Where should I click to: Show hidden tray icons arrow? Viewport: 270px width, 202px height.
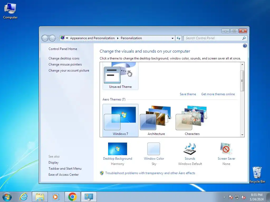224,197
